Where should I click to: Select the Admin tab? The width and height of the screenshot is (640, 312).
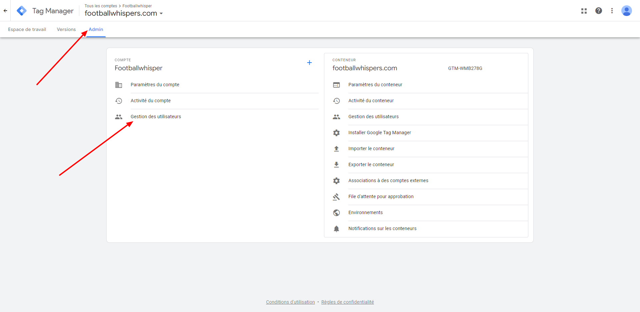tap(96, 30)
